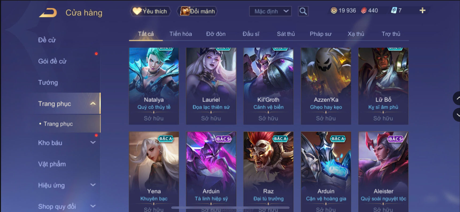Switch to the Pháp sư tab
Screen dimensions: 460x212
point(320,34)
